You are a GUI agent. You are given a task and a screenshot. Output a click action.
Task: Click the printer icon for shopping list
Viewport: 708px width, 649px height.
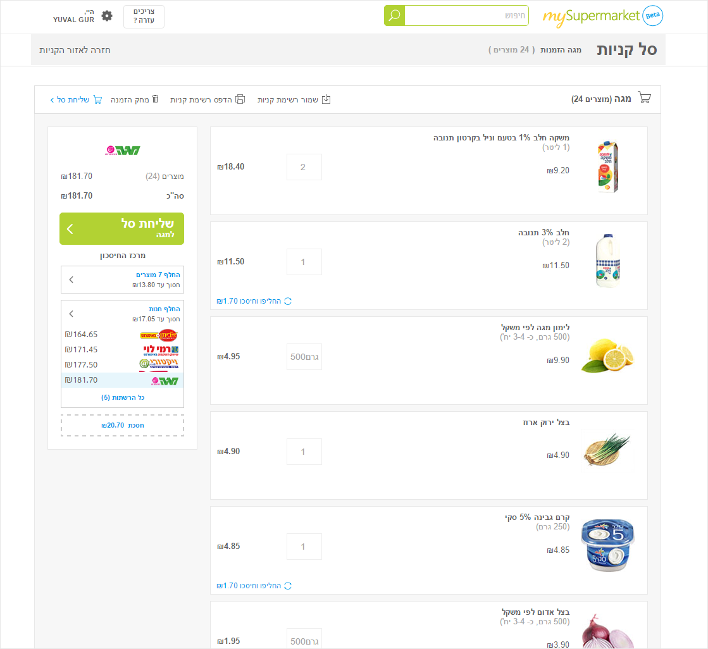click(x=240, y=99)
